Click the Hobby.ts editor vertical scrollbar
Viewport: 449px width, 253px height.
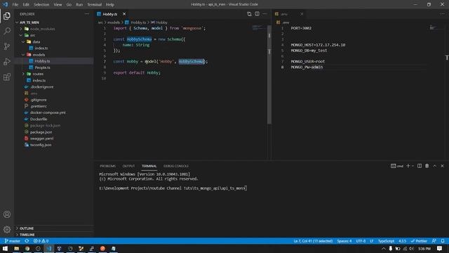coord(269,74)
